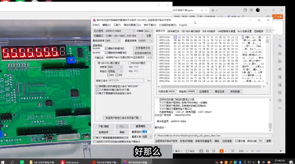Click the 下载/编程 download button
Viewport: 295px width, 164px height.
103,126
